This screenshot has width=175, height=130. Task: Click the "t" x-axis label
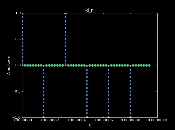(x=90, y=125)
